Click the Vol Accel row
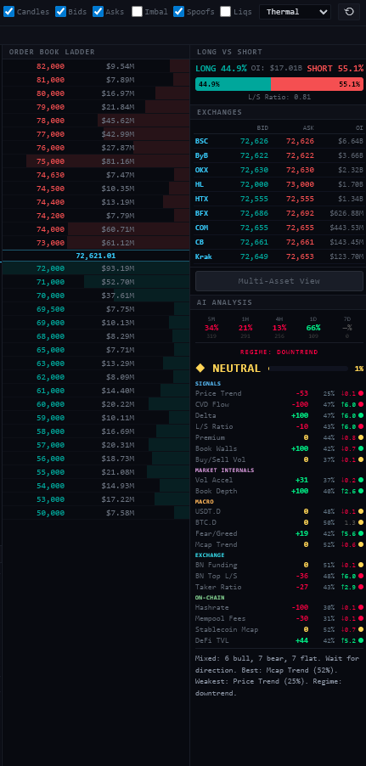This screenshot has height=766, width=366. (279, 480)
